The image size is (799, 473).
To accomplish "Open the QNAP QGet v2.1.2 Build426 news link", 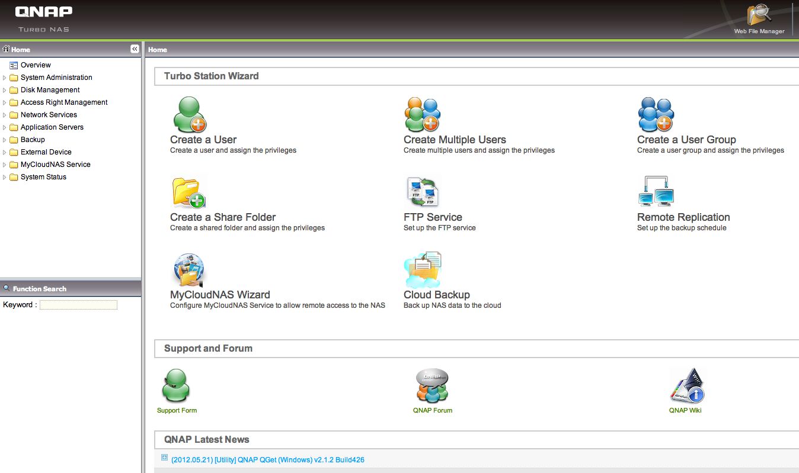I will [x=267, y=460].
